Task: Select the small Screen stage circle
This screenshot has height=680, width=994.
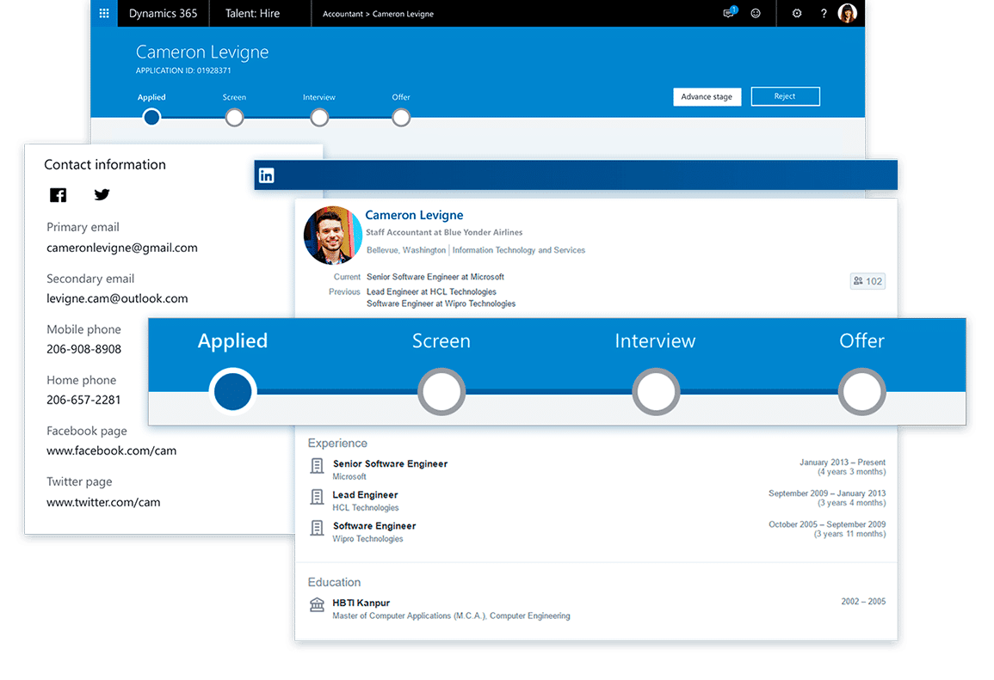Action: pos(235,117)
